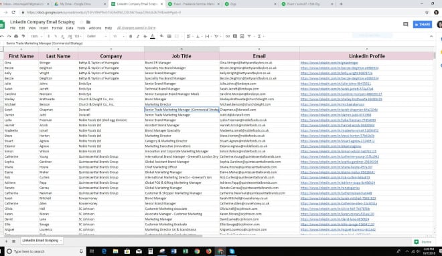Viewport: 442px width, 256px height.
Task: Click the formula bar input
Action: click(220, 43)
